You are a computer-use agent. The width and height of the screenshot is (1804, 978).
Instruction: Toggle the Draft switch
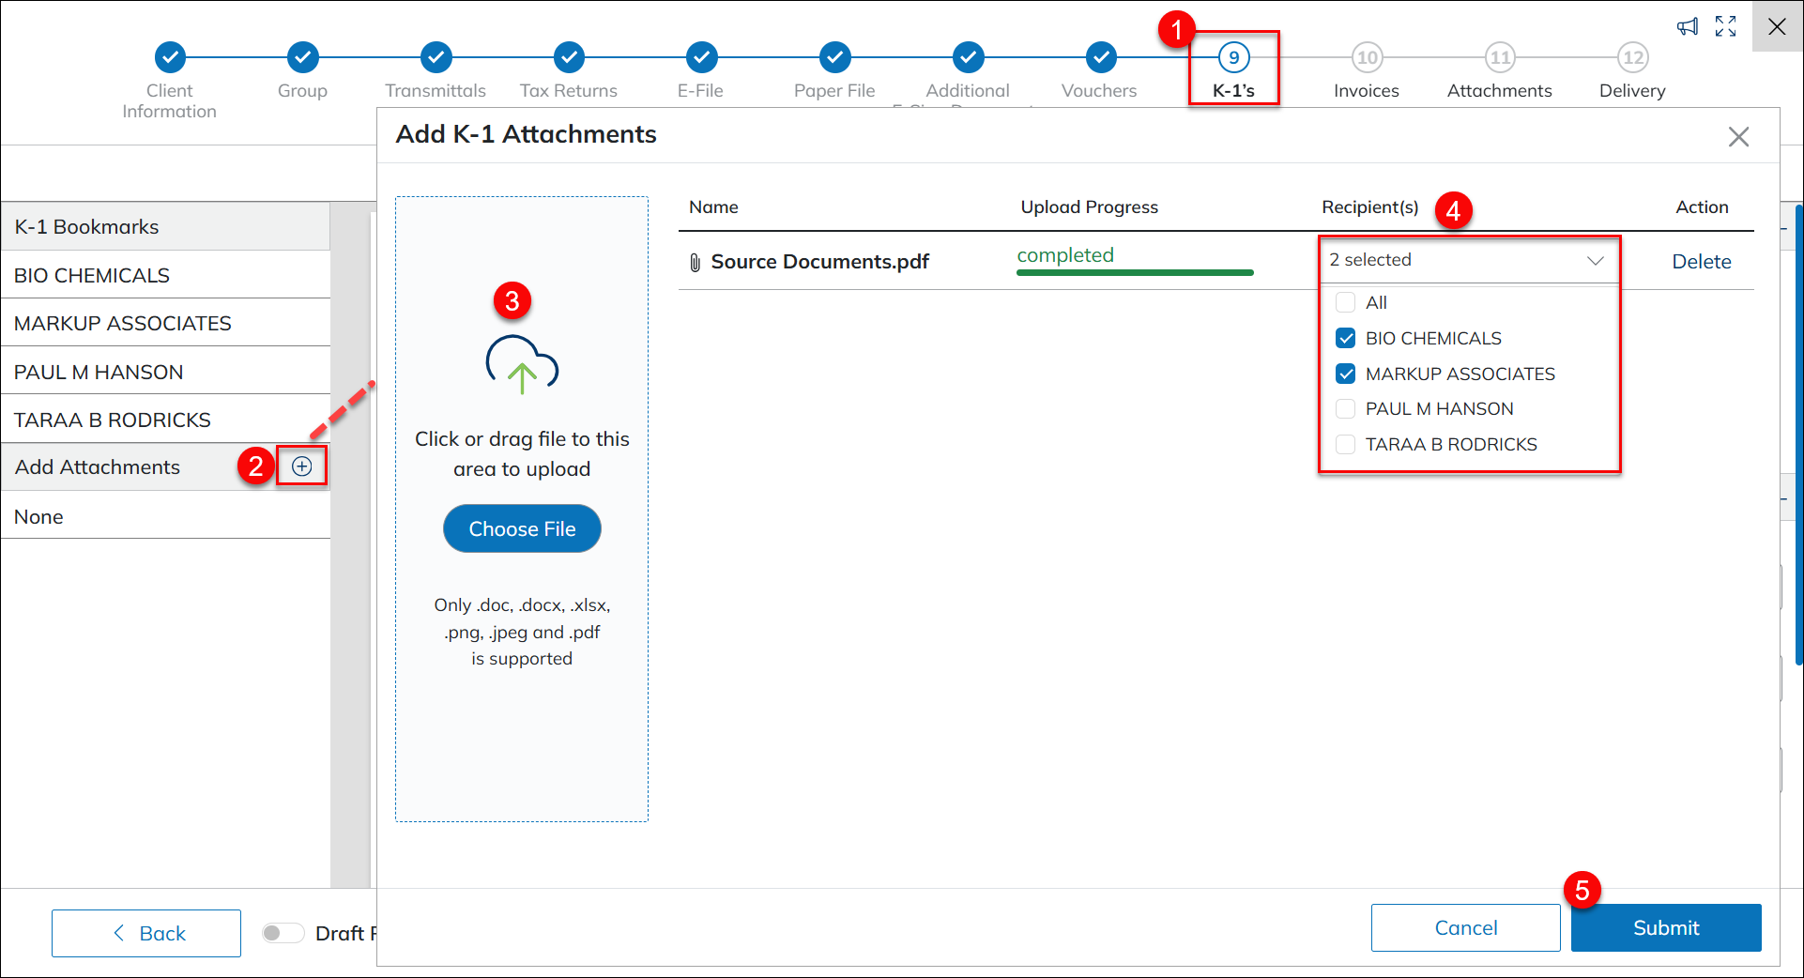pyautogui.click(x=282, y=933)
